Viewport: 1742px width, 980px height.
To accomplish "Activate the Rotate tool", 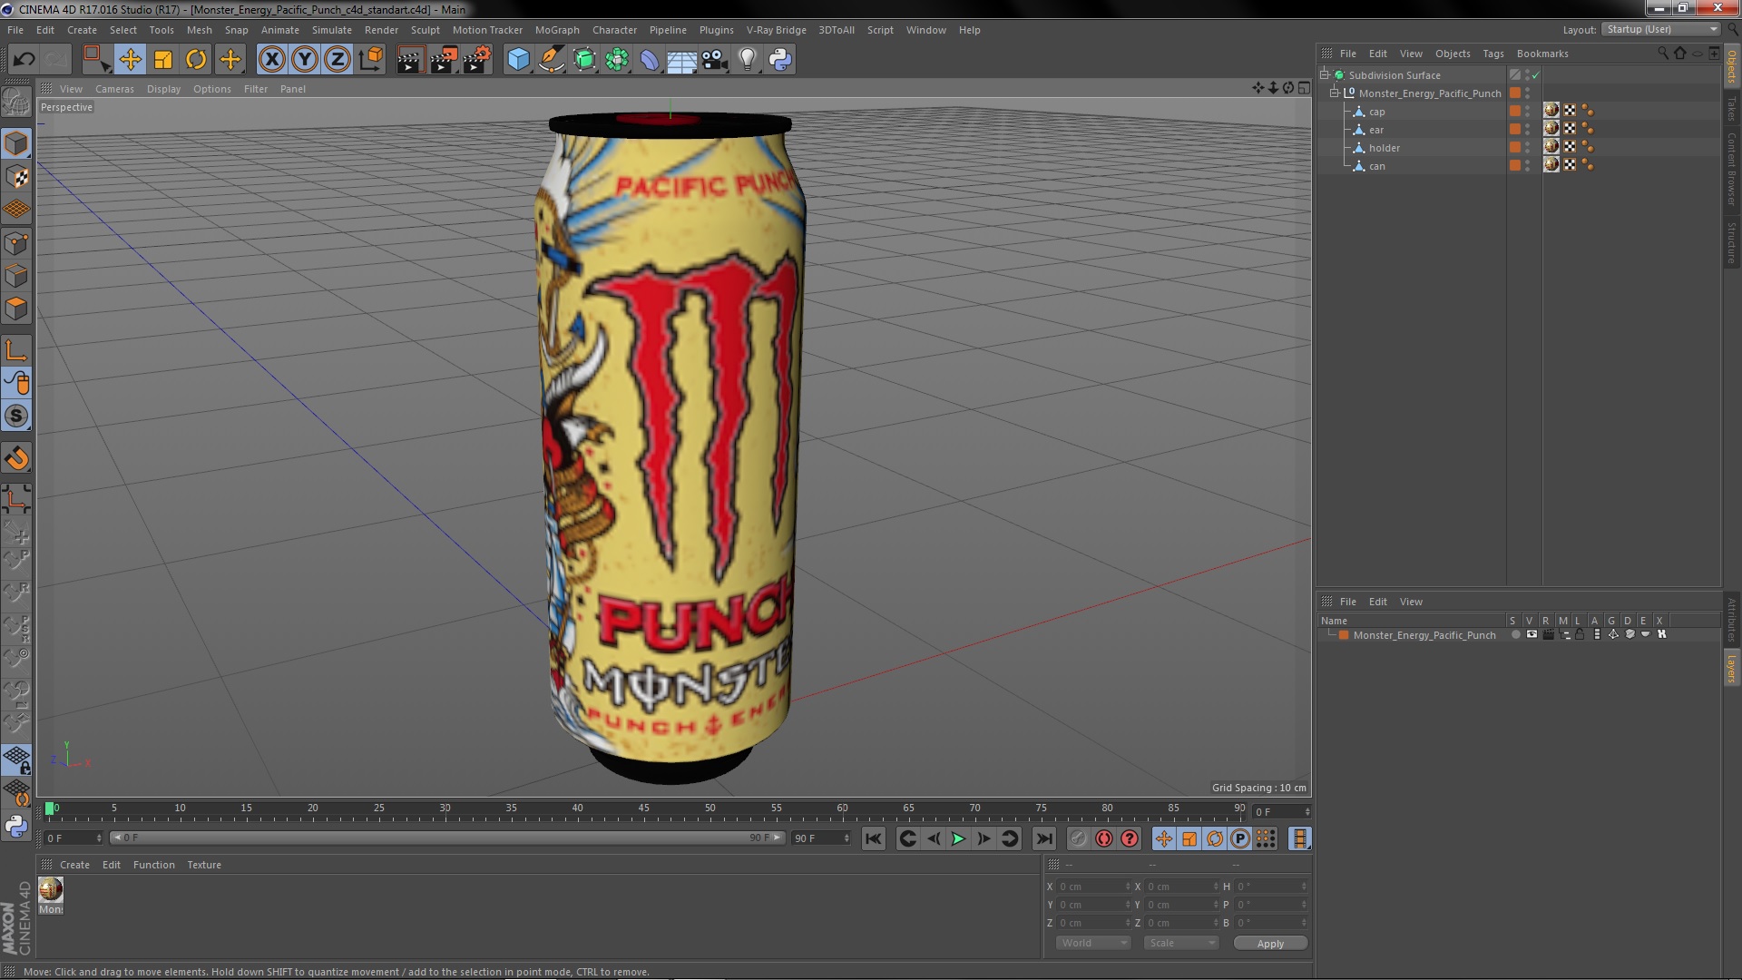I will (x=196, y=60).
